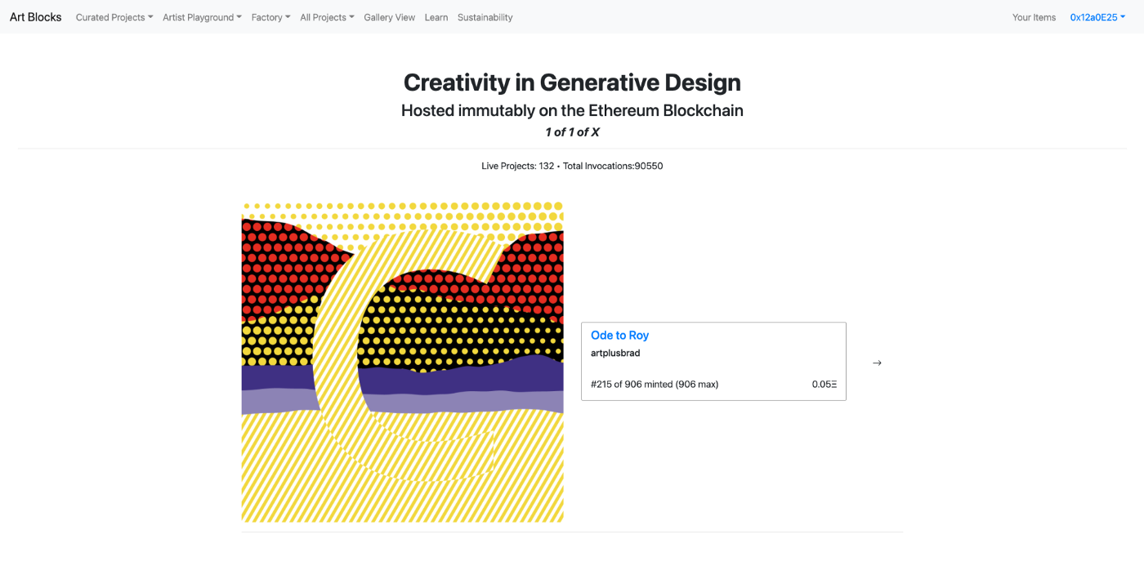The height and width of the screenshot is (579, 1144).
Task: Open the Learn page
Action: pyautogui.click(x=436, y=17)
